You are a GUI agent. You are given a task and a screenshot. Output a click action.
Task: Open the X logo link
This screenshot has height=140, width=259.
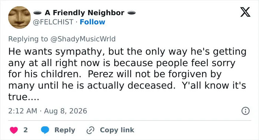245,12
